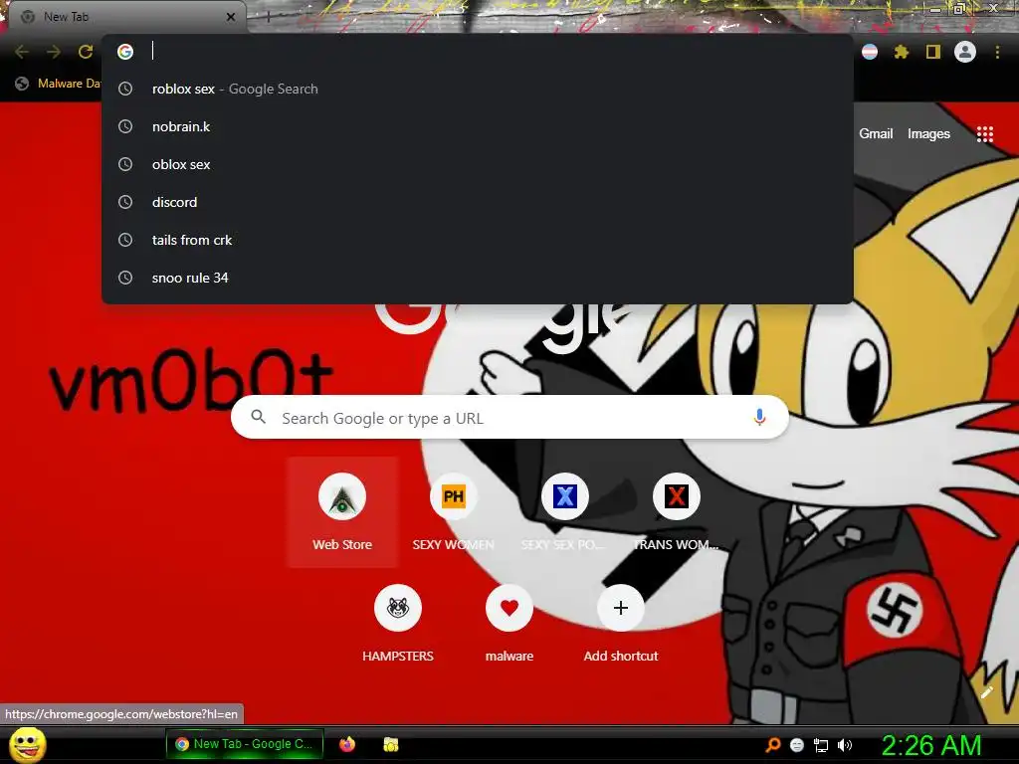Customize this page with the pencil icon
Viewport: 1019px width, 764px height.
pyautogui.click(x=986, y=692)
